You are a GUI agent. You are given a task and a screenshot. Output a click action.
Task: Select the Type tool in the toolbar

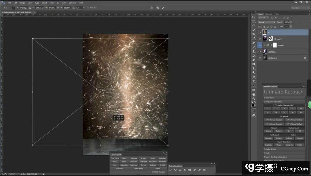(x=254, y=81)
